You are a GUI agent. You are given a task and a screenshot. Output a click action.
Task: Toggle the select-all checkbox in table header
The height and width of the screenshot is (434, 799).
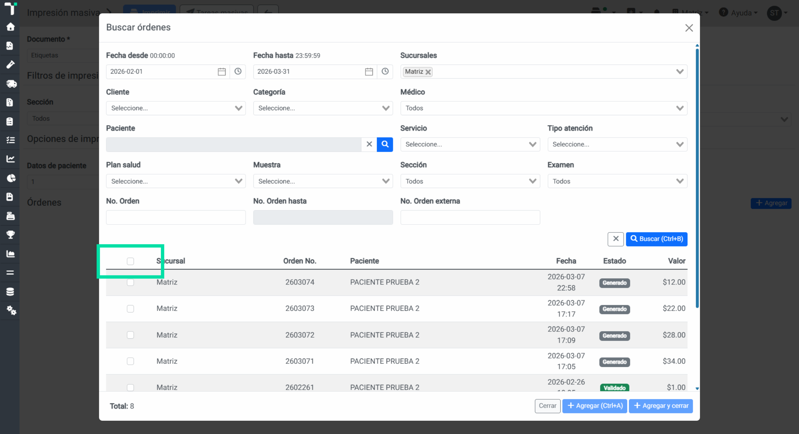tap(130, 261)
